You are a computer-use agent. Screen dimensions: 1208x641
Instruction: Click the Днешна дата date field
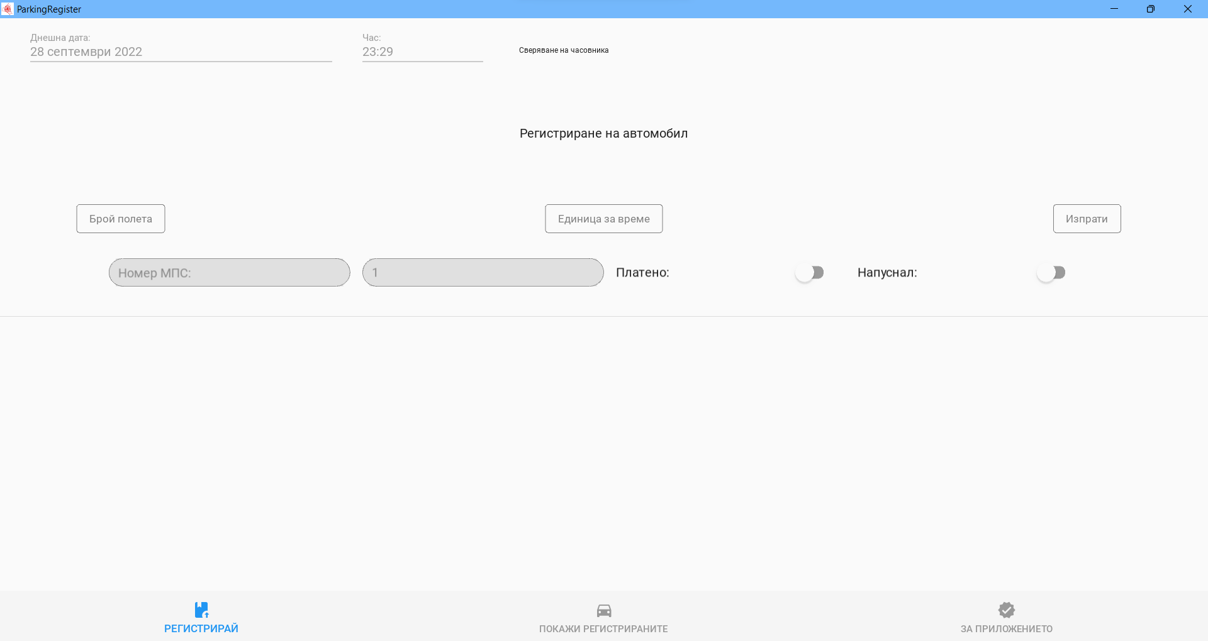coord(181,52)
